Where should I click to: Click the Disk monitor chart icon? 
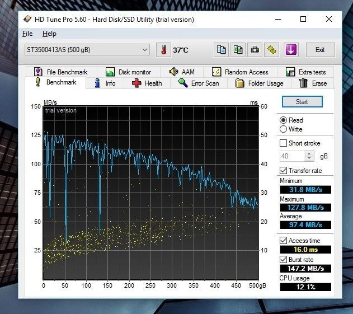(x=110, y=72)
